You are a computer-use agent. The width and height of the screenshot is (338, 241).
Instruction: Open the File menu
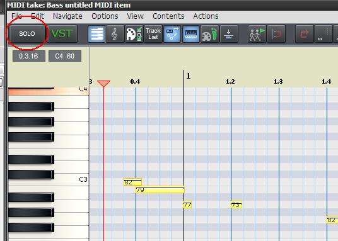[x=16, y=16]
